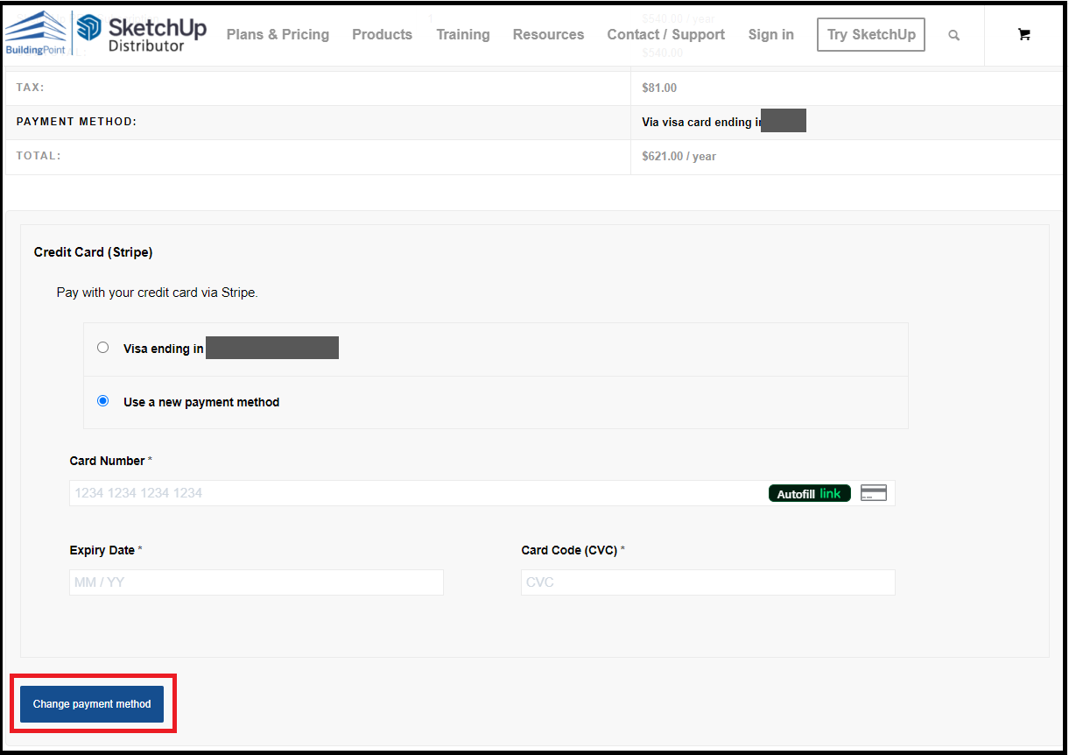Open search using the magnifier icon
Image resolution: width=1069 pixels, height=755 pixels.
tap(953, 34)
